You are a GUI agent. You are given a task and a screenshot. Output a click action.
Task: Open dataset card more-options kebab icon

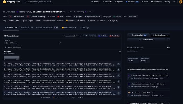coord(168,40)
